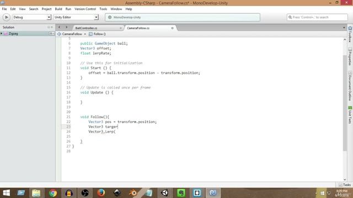
Task: Open the Run menu
Action: [68, 9]
